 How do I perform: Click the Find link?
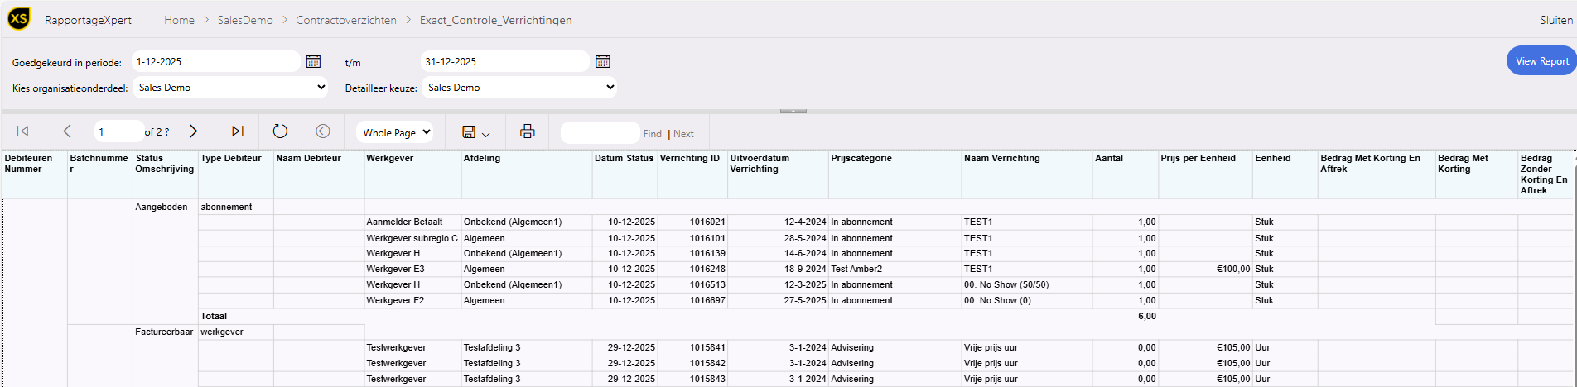click(653, 133)
